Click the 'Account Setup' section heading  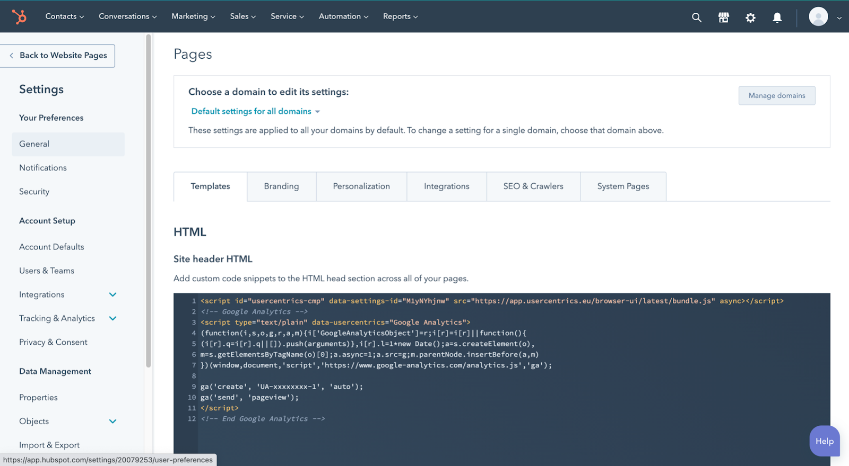(47, 221)
